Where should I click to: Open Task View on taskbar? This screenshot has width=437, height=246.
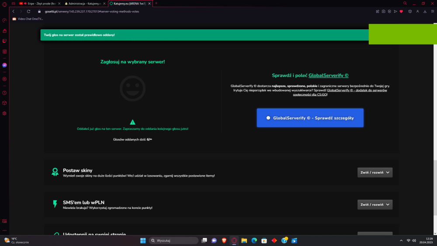point(204,240)
